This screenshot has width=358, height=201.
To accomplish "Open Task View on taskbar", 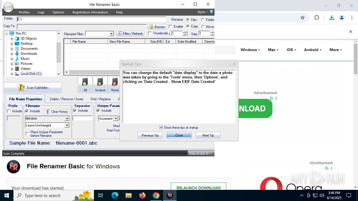I will point(101,195).
